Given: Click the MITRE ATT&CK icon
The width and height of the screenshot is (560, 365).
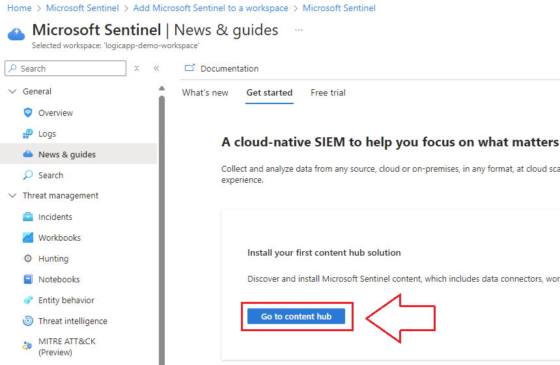Looking at the screenshot, I should pyautogui.click(x=27, y=345).
